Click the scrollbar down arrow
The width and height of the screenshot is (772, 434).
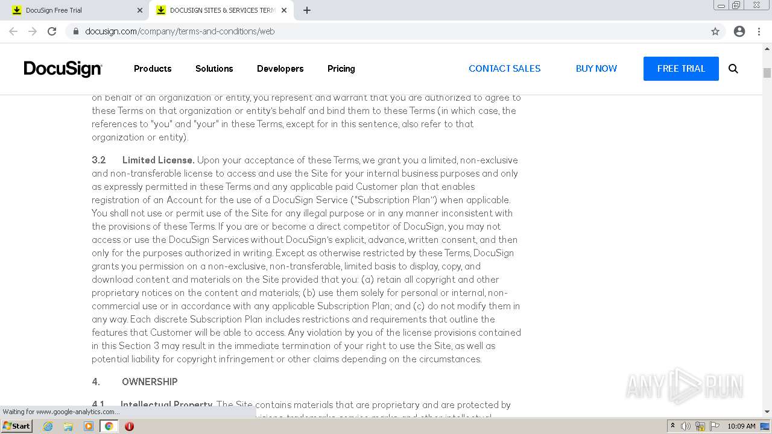[767, 412]
